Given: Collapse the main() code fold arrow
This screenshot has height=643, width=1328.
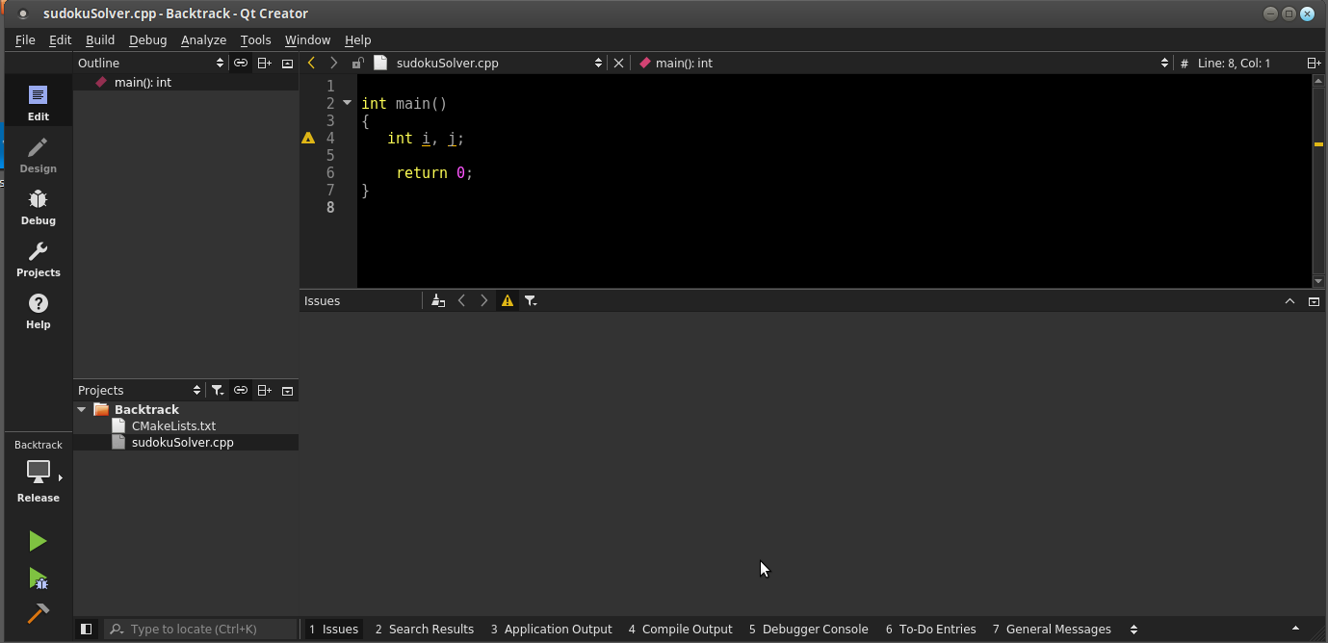Looking at the screenshot, I should tap(348, 103).
